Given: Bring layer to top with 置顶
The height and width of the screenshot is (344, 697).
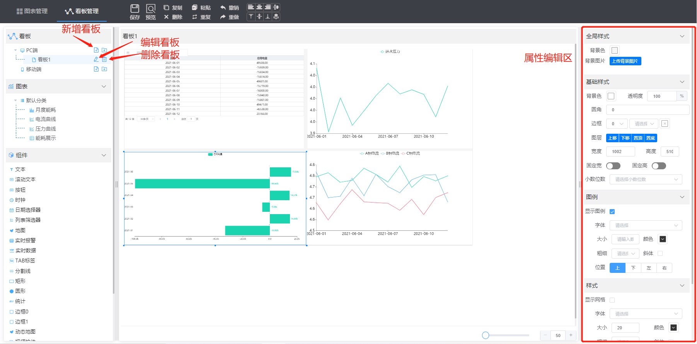Looking at the screenshot, I should point(638,138).
